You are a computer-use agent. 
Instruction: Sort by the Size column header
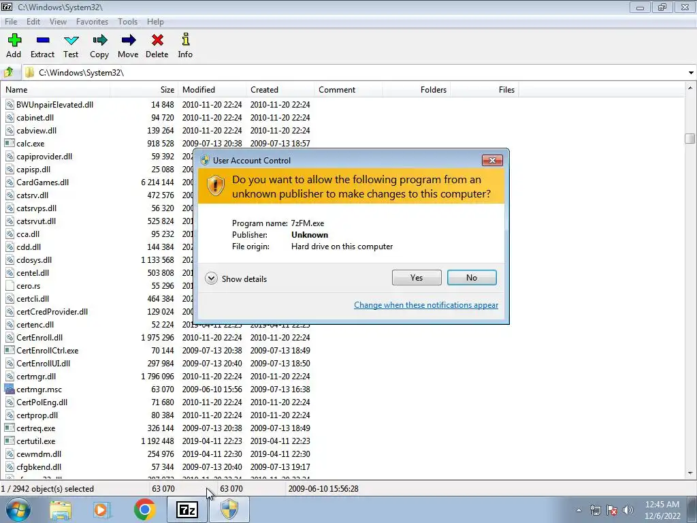pos(144,89)
